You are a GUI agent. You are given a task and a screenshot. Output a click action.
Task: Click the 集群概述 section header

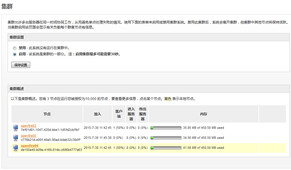tap(18, 89)
